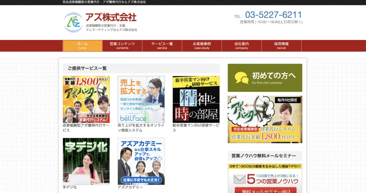The image size is (366, 193).
Task: Select お客様事例 case study menu
Action: click(x=202, y=46)
